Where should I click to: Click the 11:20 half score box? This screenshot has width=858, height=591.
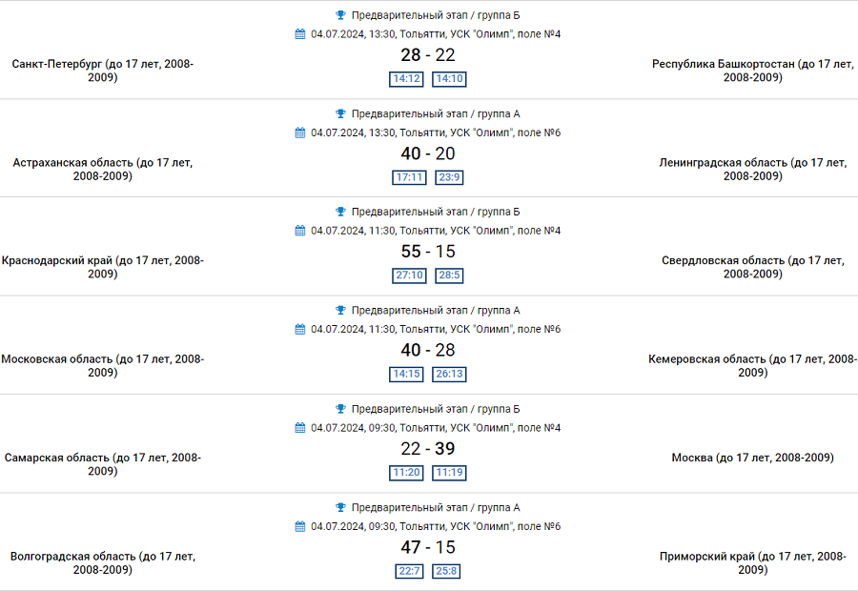coord(407,473)
